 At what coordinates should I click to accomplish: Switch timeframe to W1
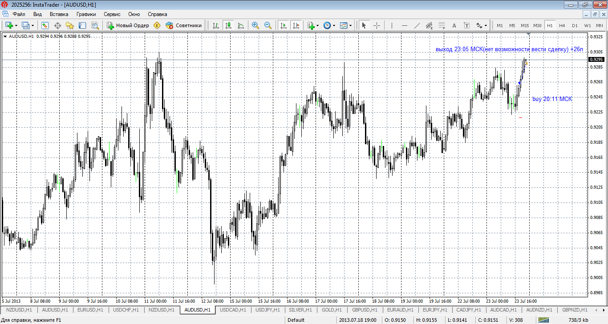click(x=588, y=25)
